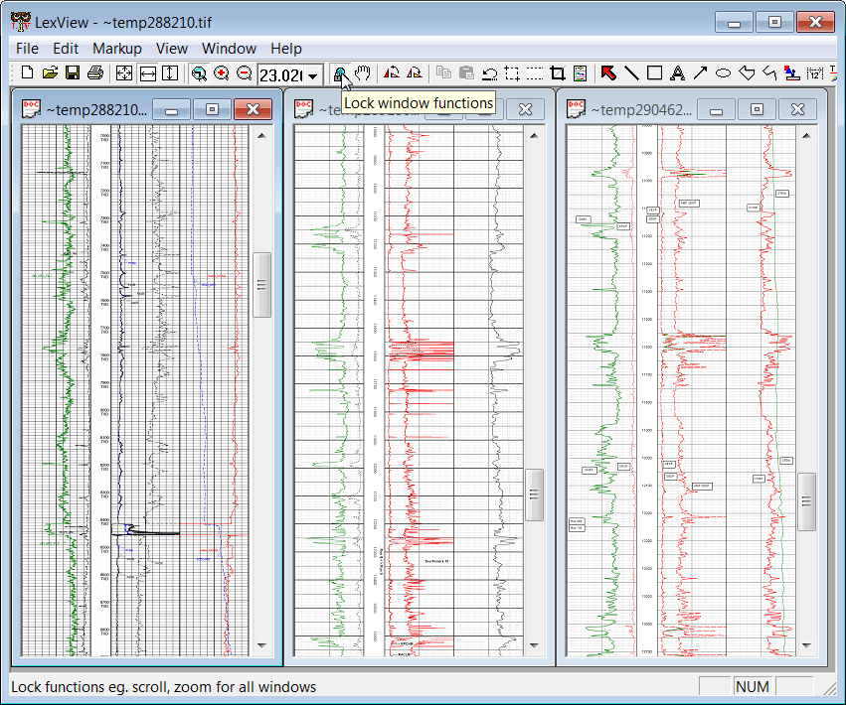Click scrollbar thumb in middle log window
The width and height of the screenshot is (846, 705).
[x=534, y=494]
